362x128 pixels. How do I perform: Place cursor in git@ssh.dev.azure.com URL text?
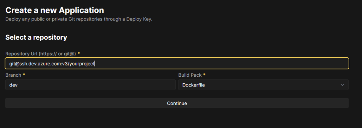[x=52, y=64]
